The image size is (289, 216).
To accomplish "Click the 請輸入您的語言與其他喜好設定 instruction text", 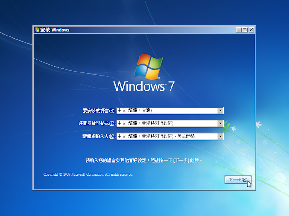I will point(144,160).
